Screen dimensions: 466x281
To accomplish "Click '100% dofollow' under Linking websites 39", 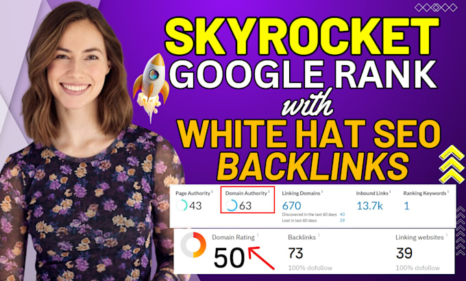I will [x=417, y=268].
